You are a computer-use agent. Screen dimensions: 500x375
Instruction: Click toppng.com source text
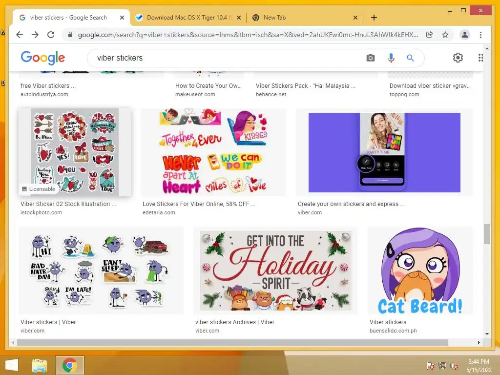click(x=404, y=94)
